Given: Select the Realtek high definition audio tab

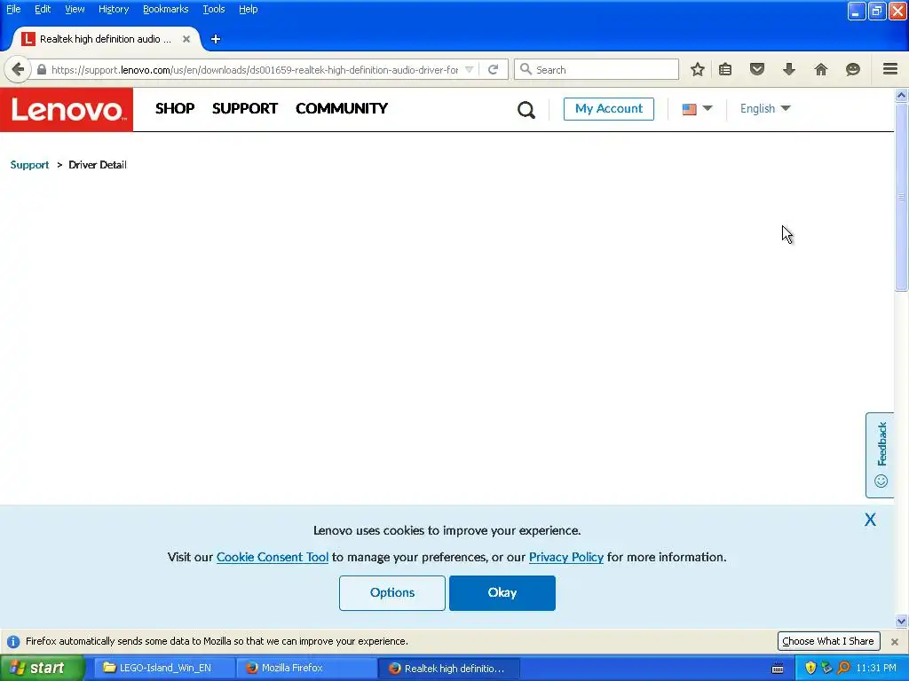Looking at the screenshot, I should pos(105,39).
